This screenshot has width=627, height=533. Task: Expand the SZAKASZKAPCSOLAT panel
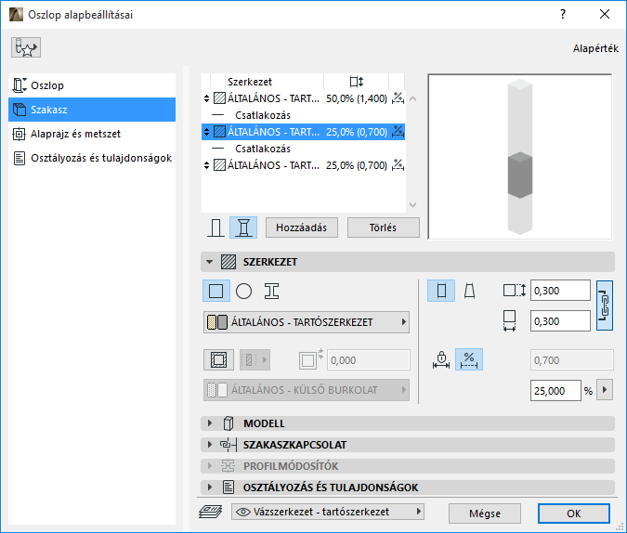coord(408,445)
